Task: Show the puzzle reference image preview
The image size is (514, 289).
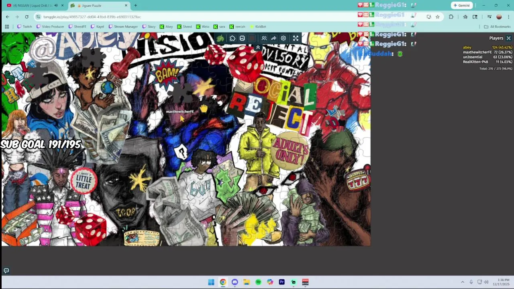Action: (242, 38)
